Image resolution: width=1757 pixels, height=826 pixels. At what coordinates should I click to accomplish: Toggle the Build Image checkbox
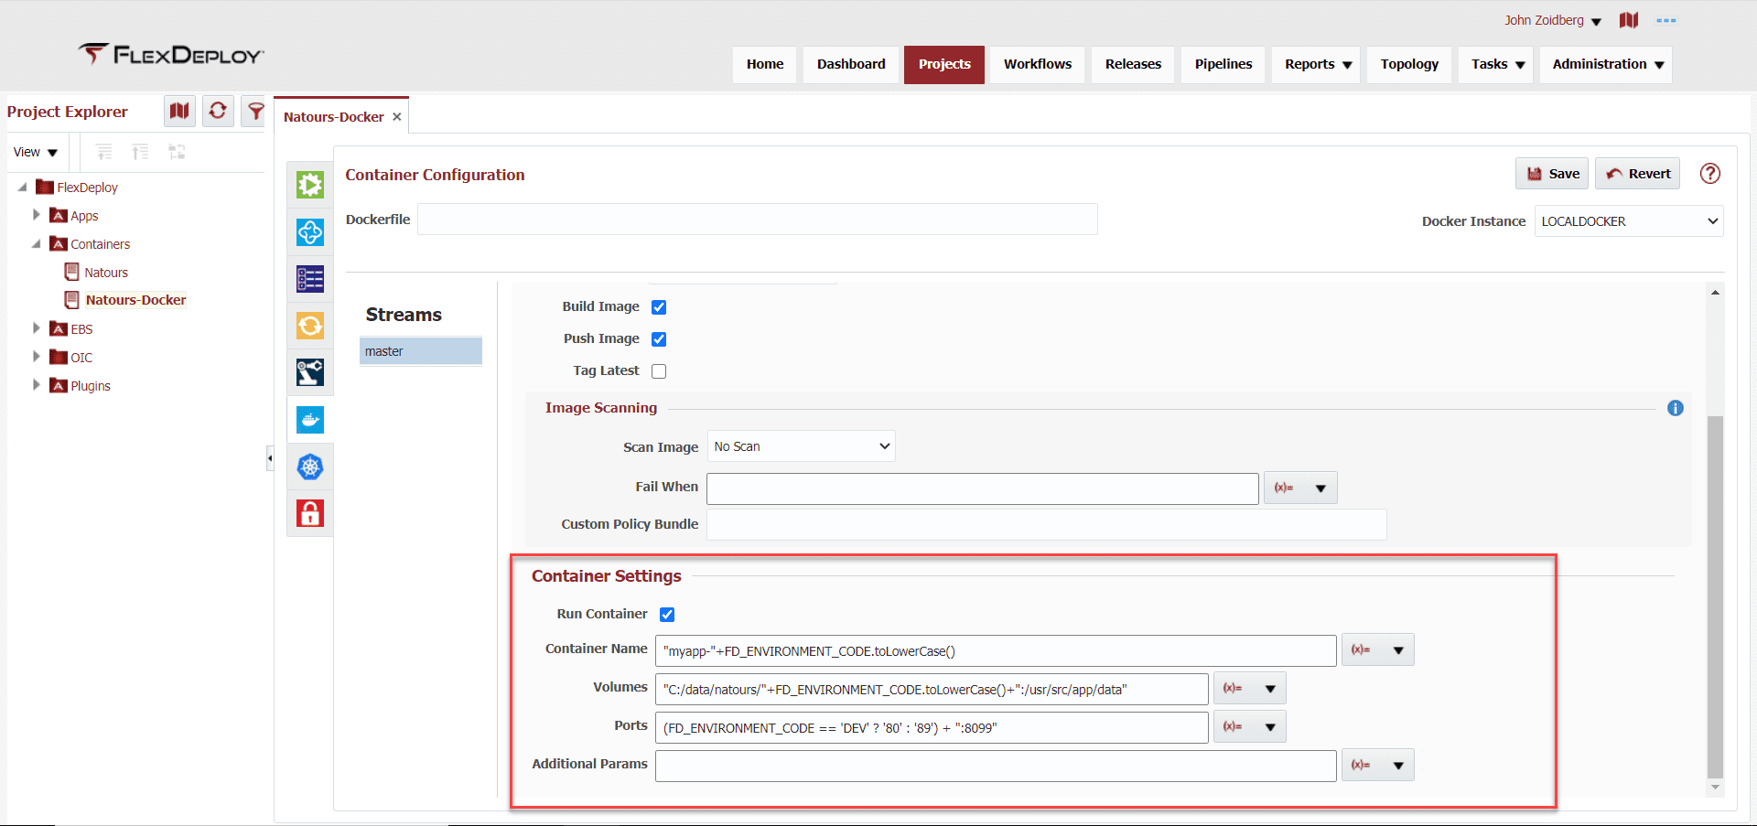[x=659, y=307]
